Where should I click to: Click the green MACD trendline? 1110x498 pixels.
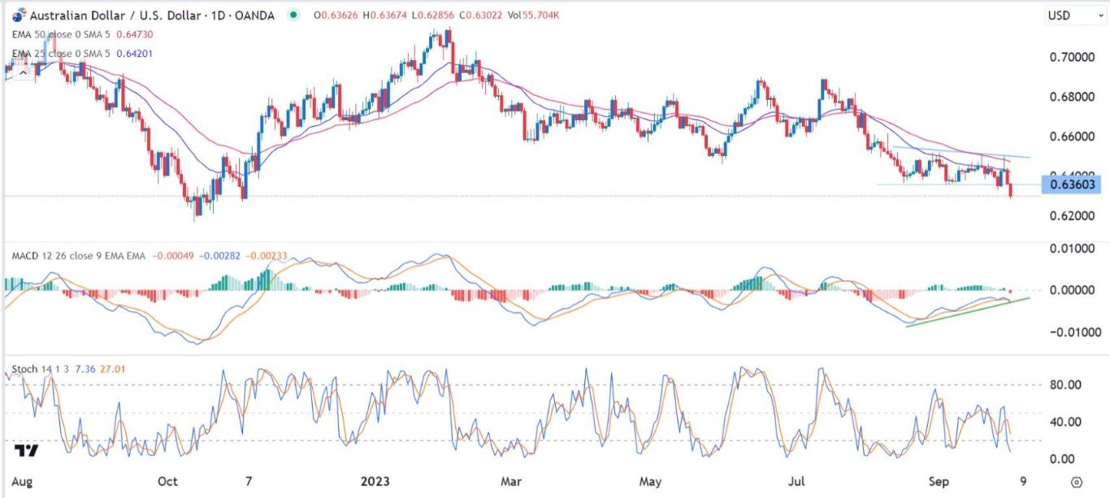tap(967, 312)
